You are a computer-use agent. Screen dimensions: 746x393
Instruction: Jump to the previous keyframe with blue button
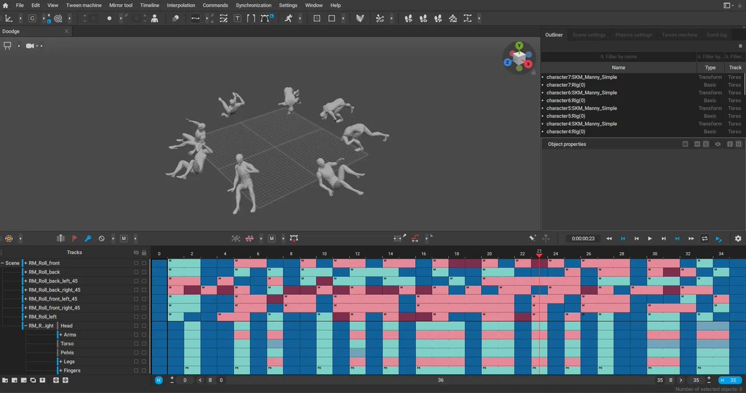point(623,238)
